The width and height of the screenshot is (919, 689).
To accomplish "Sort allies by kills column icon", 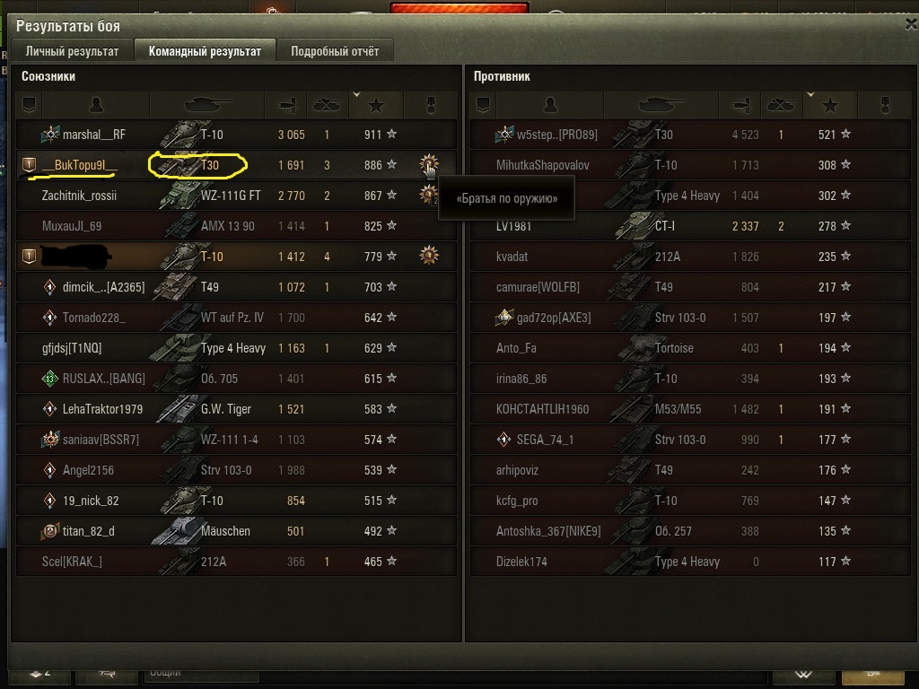I will click(328, 106).
